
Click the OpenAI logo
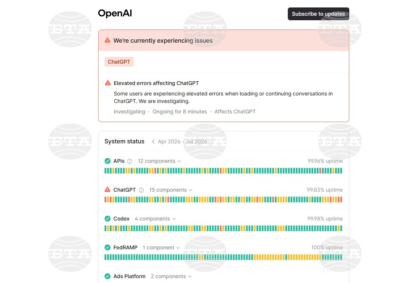coord(115,13)
